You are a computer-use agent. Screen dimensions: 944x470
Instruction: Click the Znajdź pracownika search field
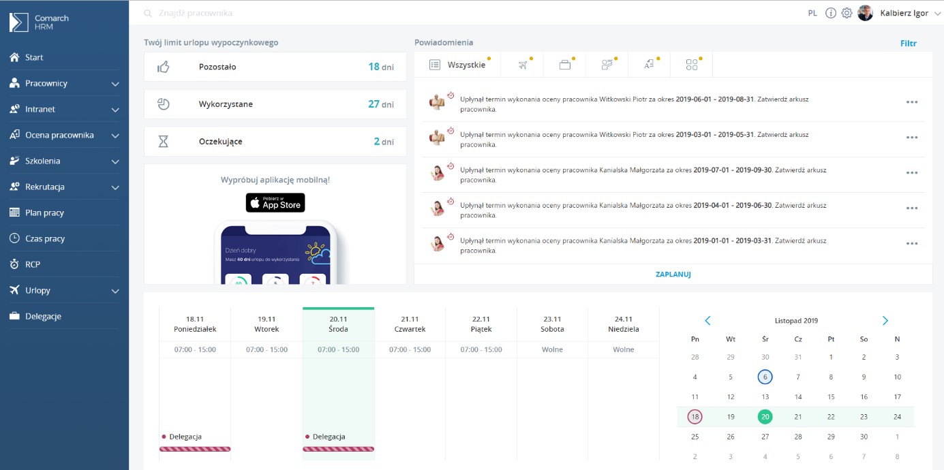(196, 13)
